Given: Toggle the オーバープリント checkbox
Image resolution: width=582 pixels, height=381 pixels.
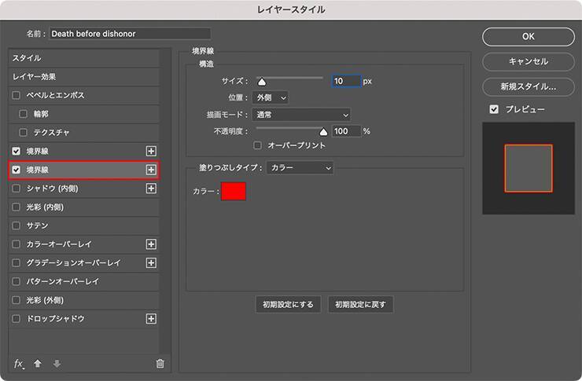Looking at the screenshot, I should pos(257,145).
